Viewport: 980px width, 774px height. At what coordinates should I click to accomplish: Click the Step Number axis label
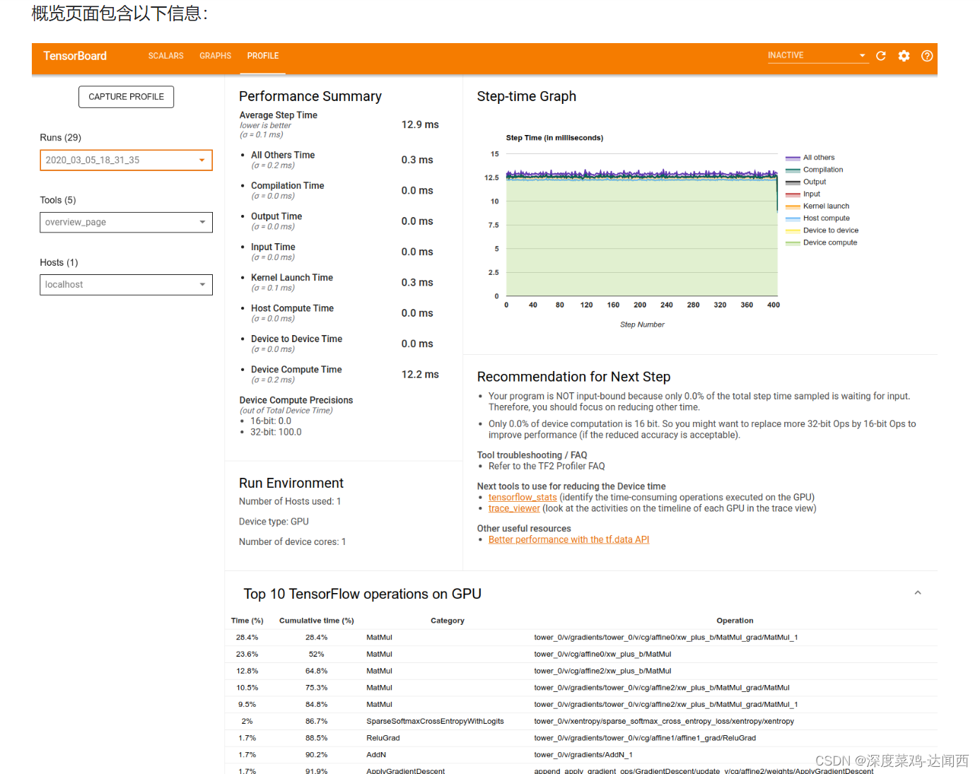pos(642,325)
